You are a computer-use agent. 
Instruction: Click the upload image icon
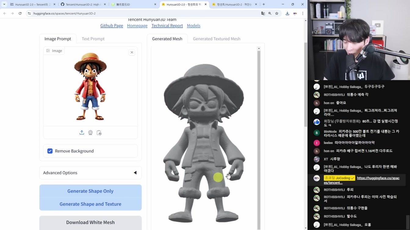tap(82, 133)
